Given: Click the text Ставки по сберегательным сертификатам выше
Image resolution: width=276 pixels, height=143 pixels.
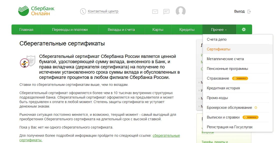Looking at the screenshot, I should tap(74, 85).
